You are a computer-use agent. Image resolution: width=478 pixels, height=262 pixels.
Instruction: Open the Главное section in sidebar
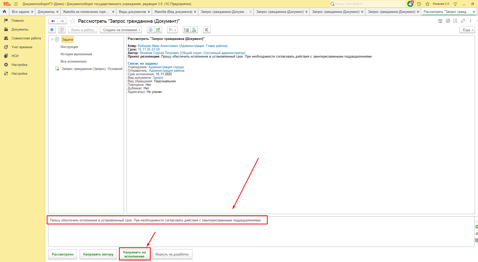coord(17,21)
